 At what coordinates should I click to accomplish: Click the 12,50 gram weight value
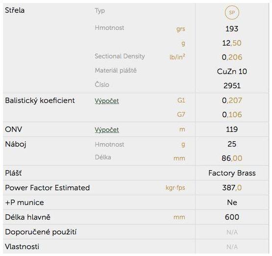(232, 43)
